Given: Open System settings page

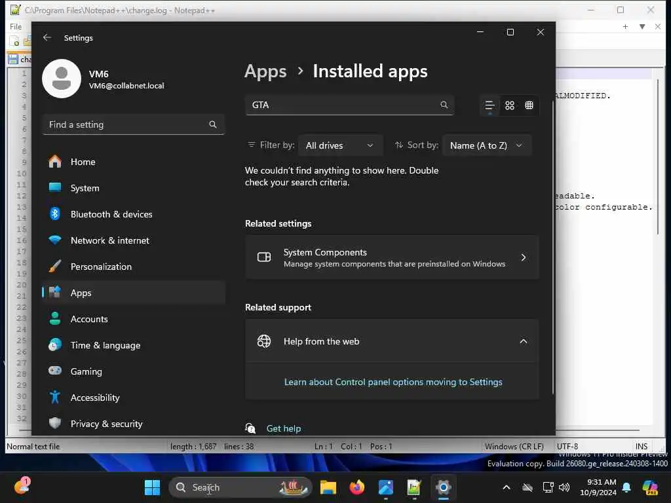Looking at the screenshot, I should pyautogui.click(x=134, y=188).
